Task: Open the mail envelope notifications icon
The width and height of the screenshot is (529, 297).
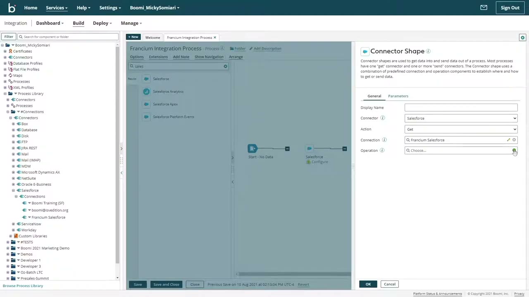Action: point(484,7)
